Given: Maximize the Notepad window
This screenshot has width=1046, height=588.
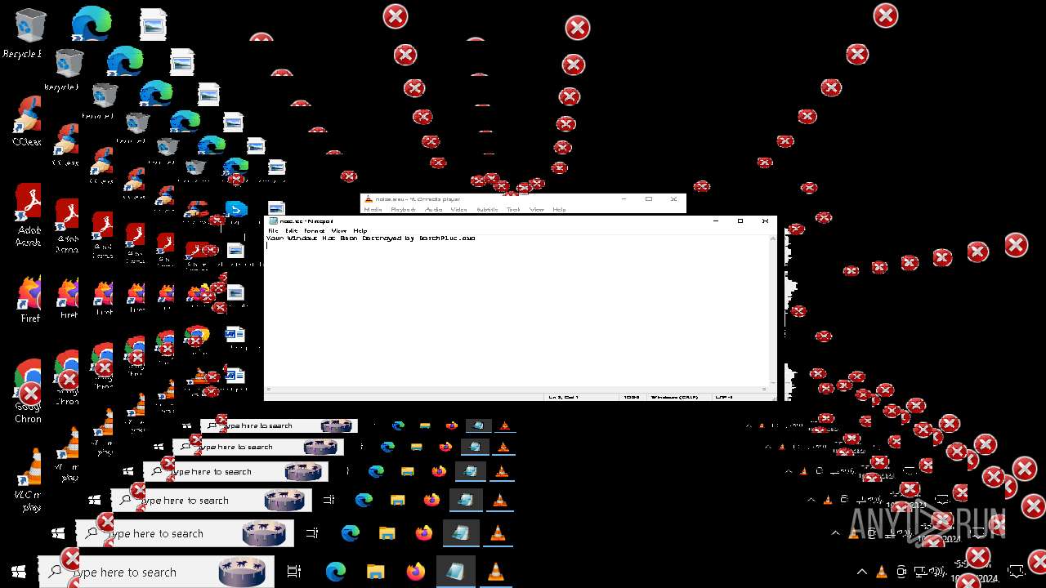Looking at the screenshot, I should pyautogui.click(x=740, y=220).
